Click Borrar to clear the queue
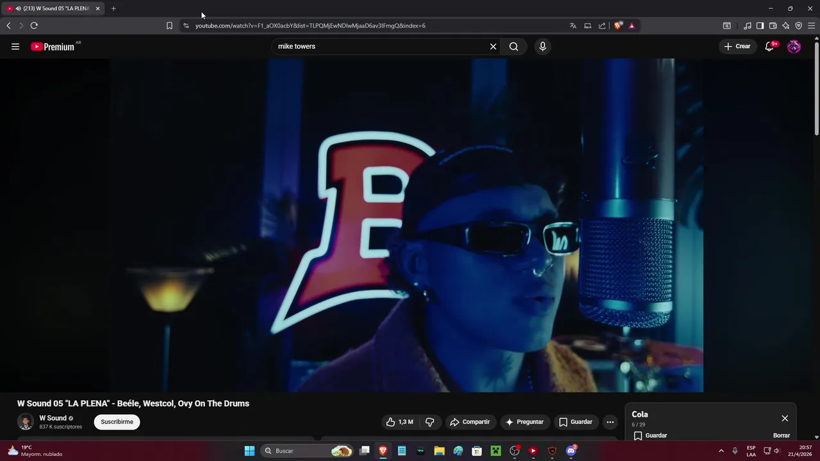This screenshot has height=461, width=820. (782, 435)
